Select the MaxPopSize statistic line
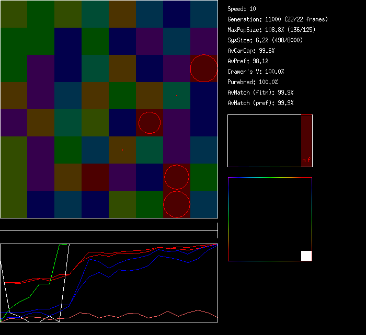The height and width of the screenshot is (335, 366). [271, 30]
